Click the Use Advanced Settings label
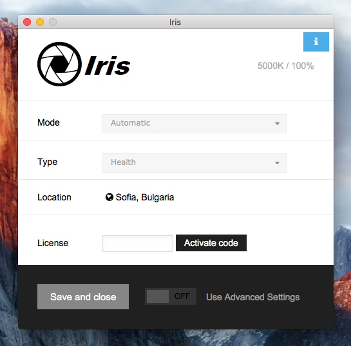 (x=252, y=297)
